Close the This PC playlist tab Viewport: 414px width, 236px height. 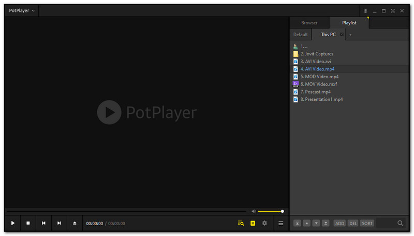[x=342, y=34]
